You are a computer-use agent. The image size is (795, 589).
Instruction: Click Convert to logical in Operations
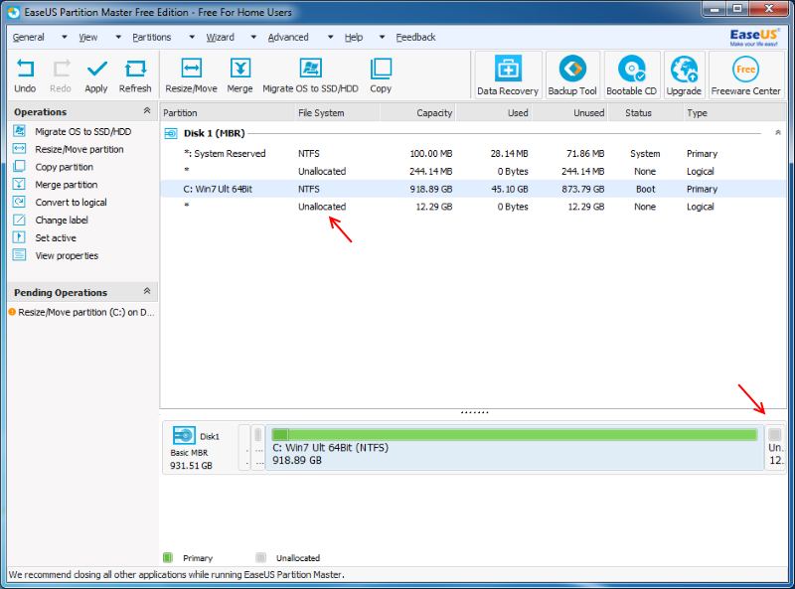pos(71,203)
